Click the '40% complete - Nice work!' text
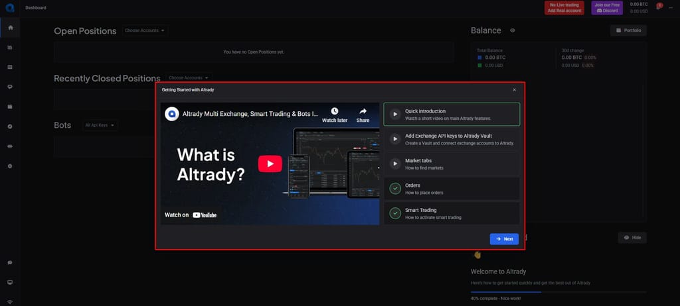This screenshot has height=306, width=680. point(495,298)
